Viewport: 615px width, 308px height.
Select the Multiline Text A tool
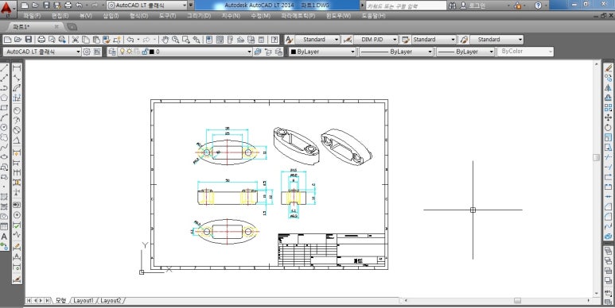coord(4,237)
